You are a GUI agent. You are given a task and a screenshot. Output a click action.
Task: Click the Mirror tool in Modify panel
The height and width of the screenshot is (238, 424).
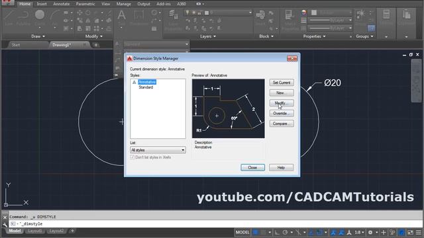[88, 20]
